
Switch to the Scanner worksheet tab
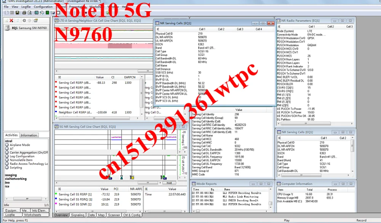114,215
